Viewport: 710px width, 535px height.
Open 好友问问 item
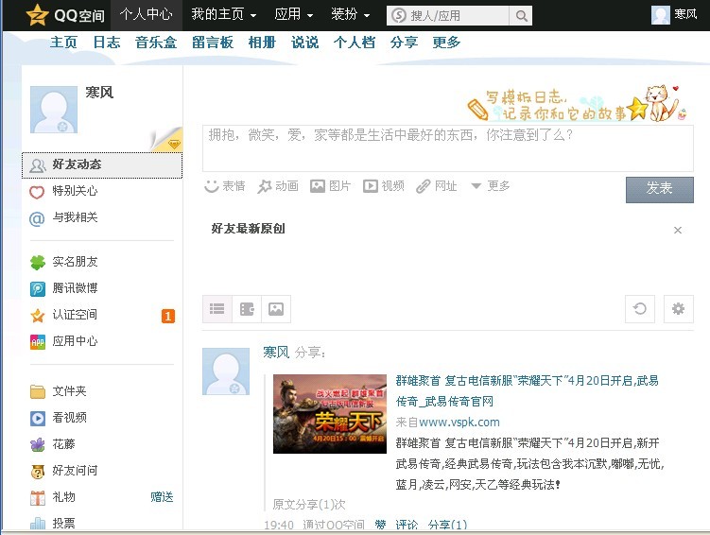pyautogui.click(x=102, y=471)
